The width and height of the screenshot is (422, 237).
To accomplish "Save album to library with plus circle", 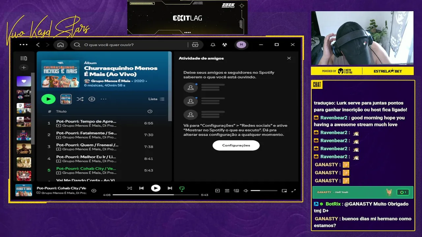I will pos(92,99).
